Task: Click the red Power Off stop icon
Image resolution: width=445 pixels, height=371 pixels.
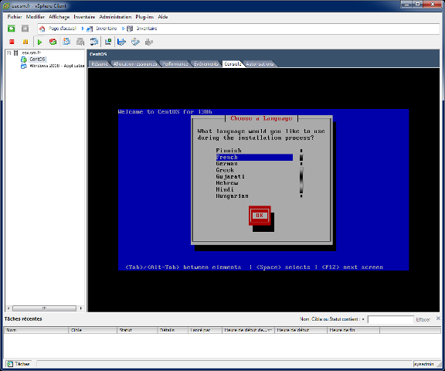Action: (12, 42)
